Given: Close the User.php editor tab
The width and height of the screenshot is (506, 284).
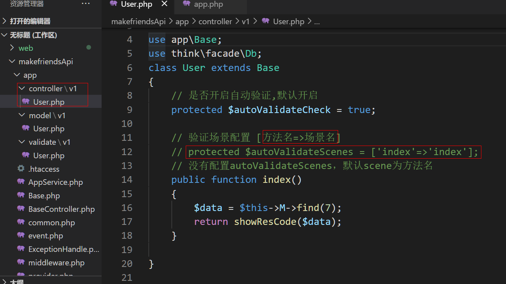Looking at the screenshot, I should 164,4.
